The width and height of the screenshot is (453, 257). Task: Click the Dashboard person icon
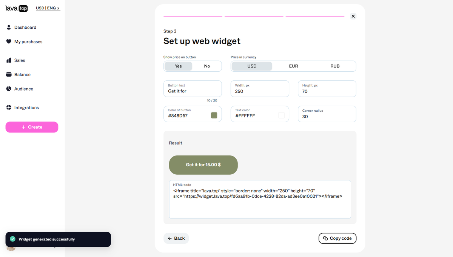click(9, 27)
